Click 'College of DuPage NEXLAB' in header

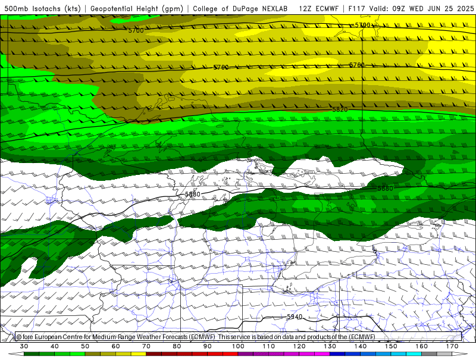pyautogui.click(x=240, y=9)
